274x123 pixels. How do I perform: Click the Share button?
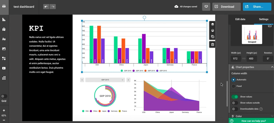click(x=257, y=7)
